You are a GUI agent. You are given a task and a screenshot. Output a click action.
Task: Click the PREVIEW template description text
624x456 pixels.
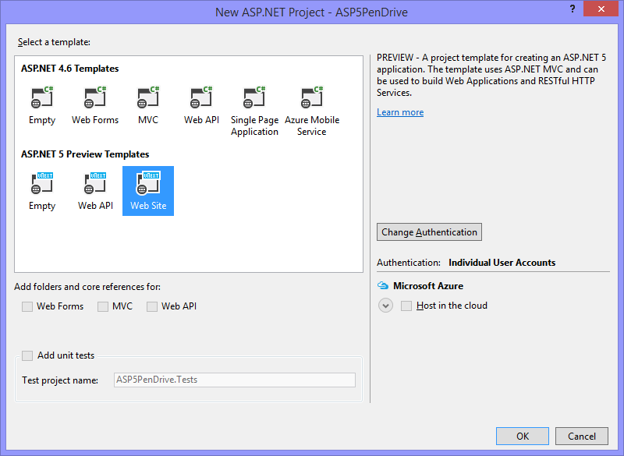491,75
